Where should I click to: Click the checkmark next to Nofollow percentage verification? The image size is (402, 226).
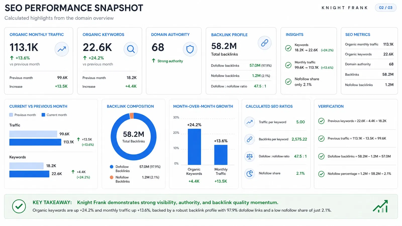coord(321,174)
